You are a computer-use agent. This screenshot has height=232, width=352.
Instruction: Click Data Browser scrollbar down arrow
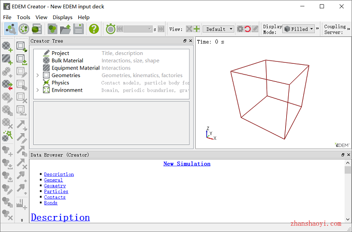pyautogui.click(x=348, y=219)
